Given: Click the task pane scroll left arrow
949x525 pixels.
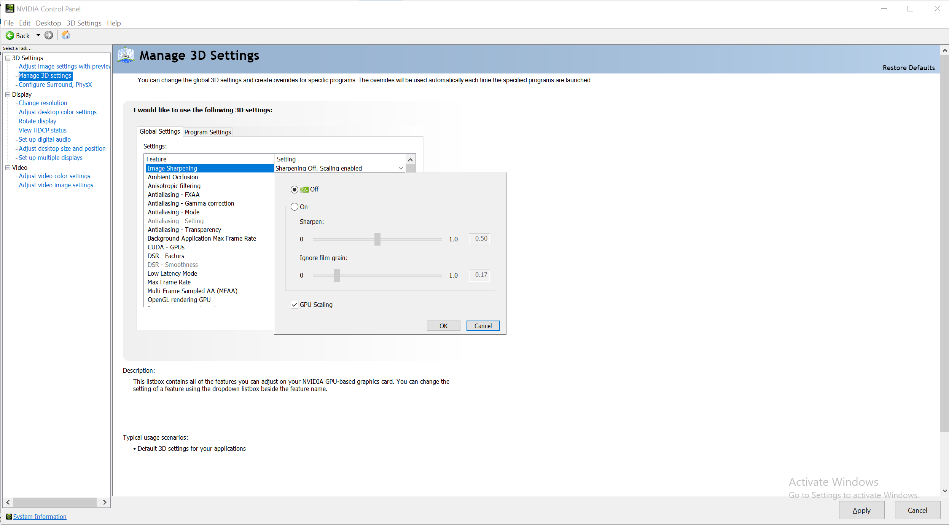Looking at the screenshot, I should pyautogui.click(x=8, y=503).
